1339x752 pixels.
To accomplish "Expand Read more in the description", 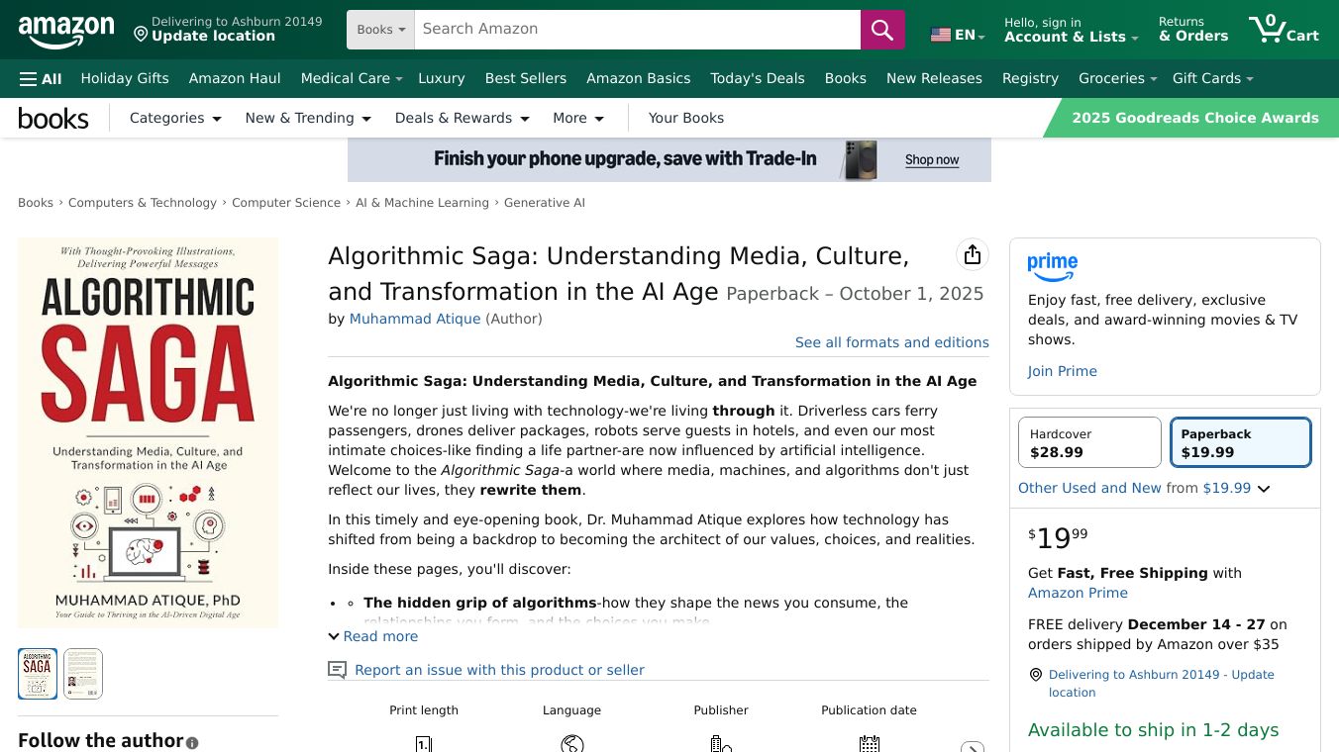I will [373, 636].
